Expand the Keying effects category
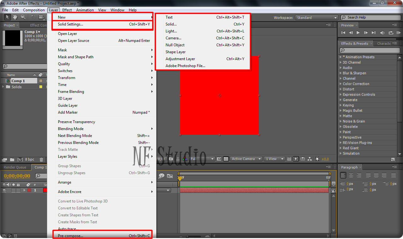 tap(340, 105)
